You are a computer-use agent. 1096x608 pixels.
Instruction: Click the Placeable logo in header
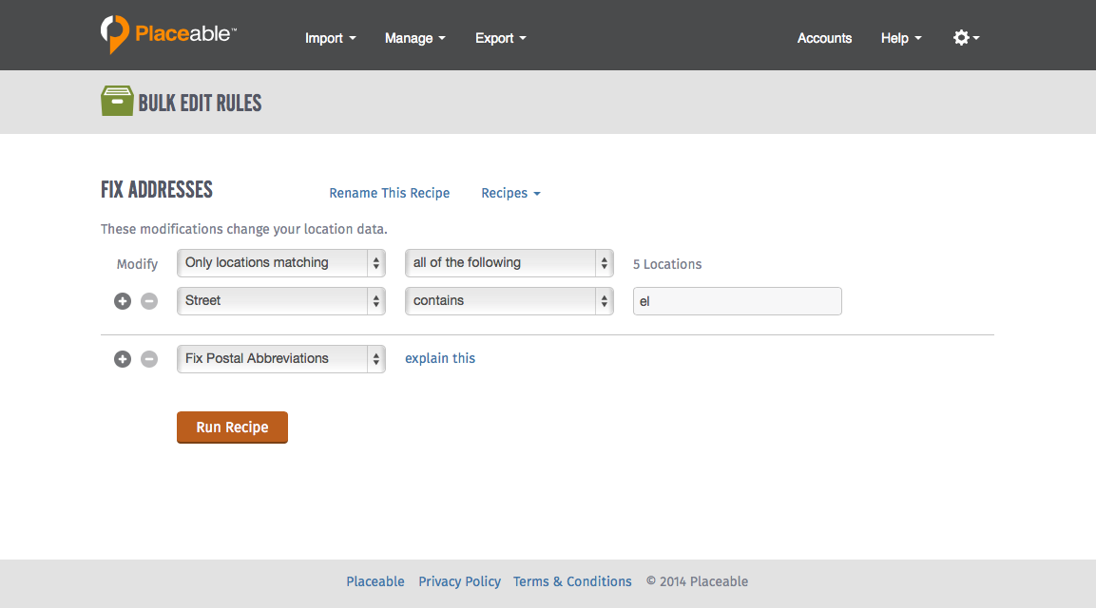168,34
